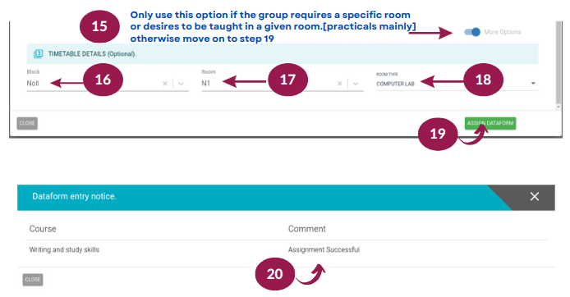
Task: Click Close in the timetable dialog
Action: 27,123
